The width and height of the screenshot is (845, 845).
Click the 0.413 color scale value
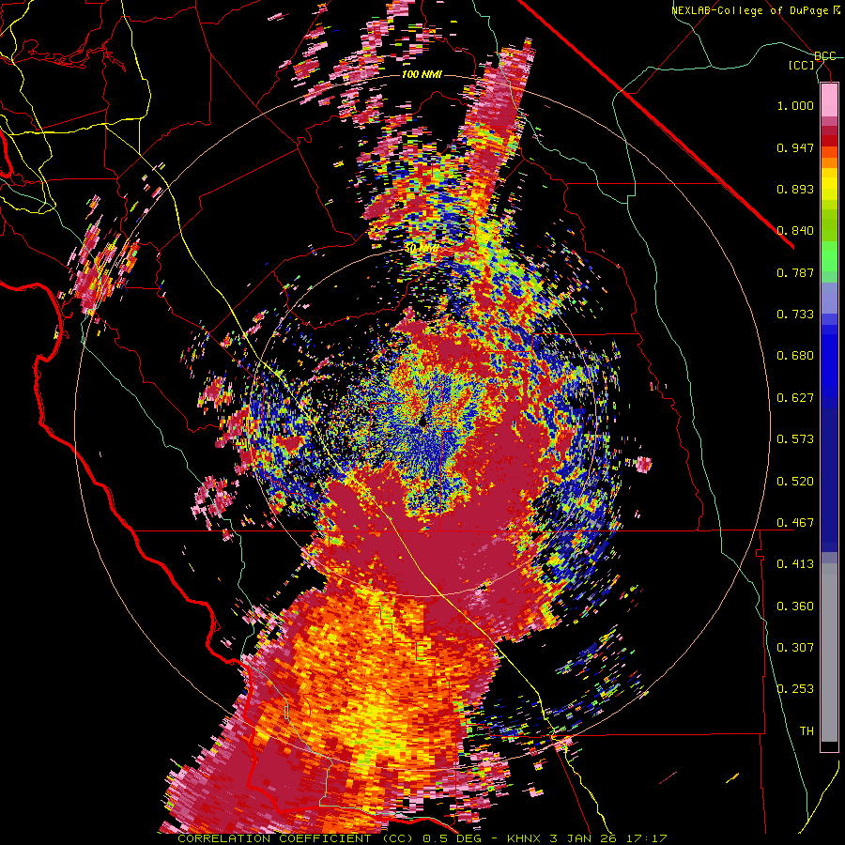pyautogui.click(x=795, y=564)
